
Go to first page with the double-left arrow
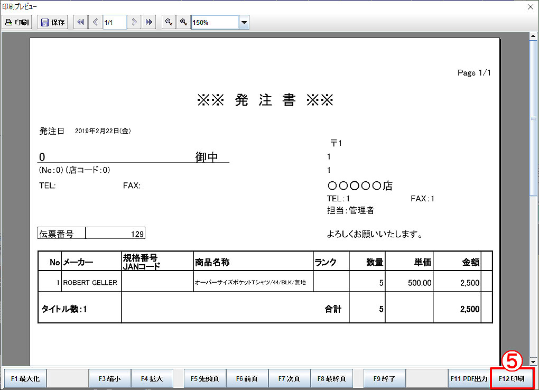(80, 22)
